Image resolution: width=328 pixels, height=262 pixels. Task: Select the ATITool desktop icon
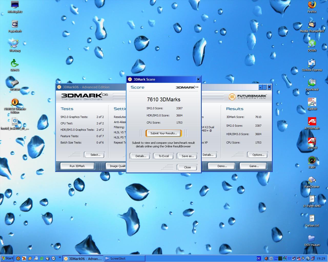[312, 143]
